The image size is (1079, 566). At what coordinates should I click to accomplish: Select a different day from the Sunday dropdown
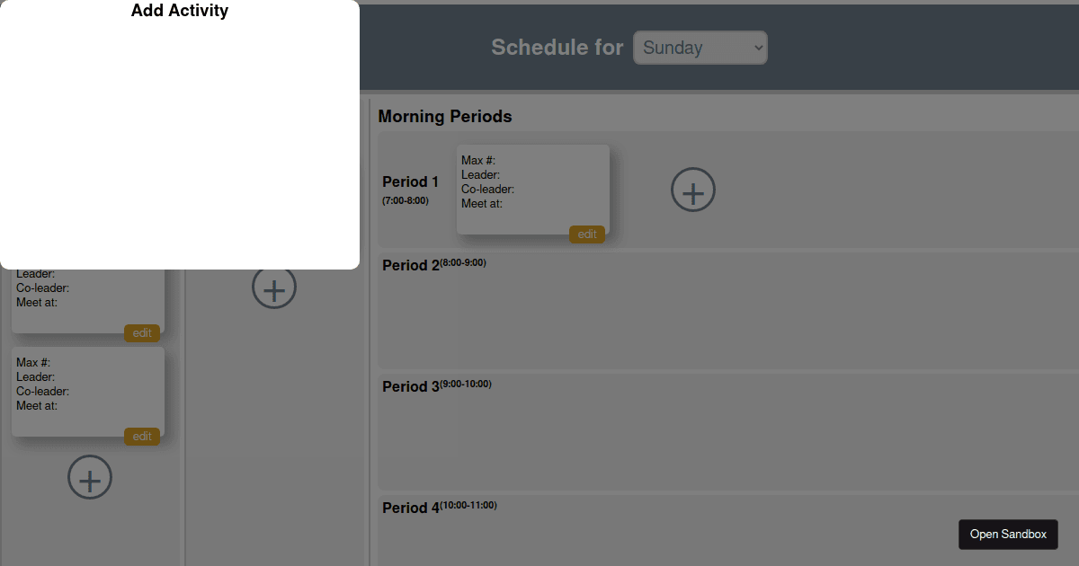pyautogui.click(x=700, y=47)
